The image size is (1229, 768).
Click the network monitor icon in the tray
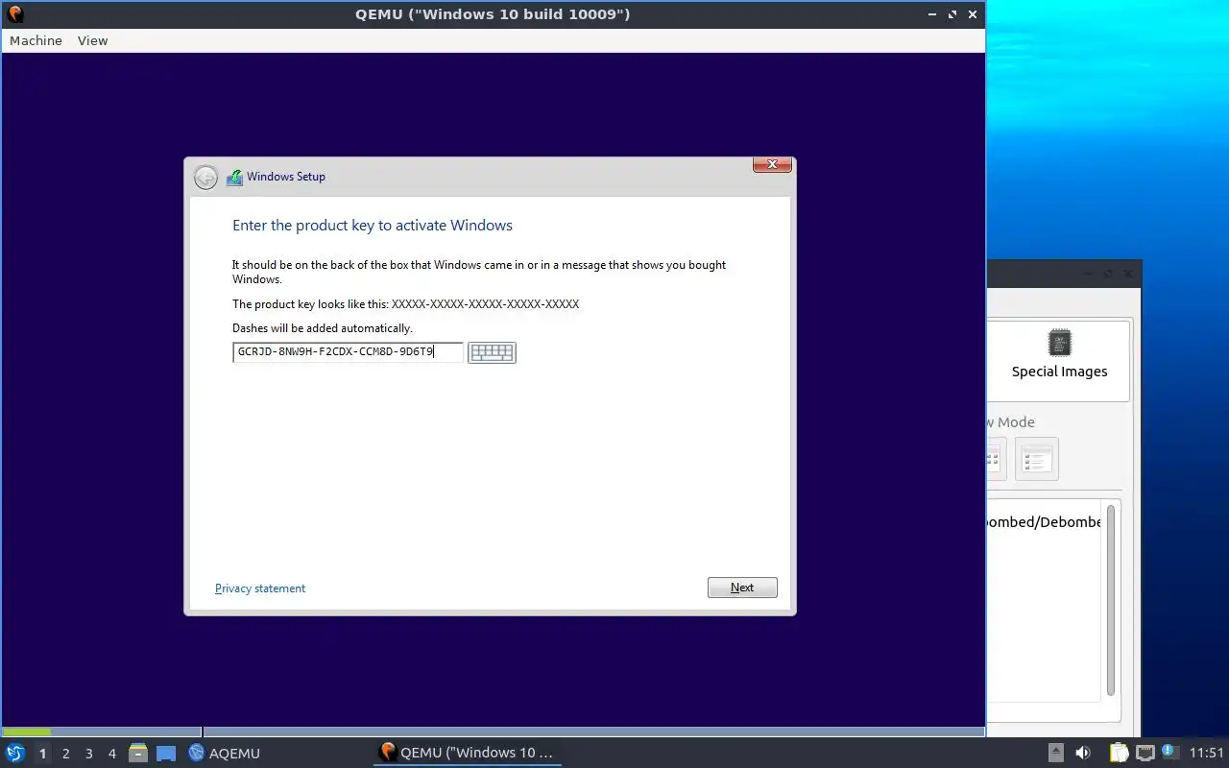pos(1145,753)
